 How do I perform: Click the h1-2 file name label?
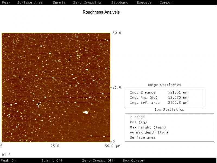click(6, 155)
